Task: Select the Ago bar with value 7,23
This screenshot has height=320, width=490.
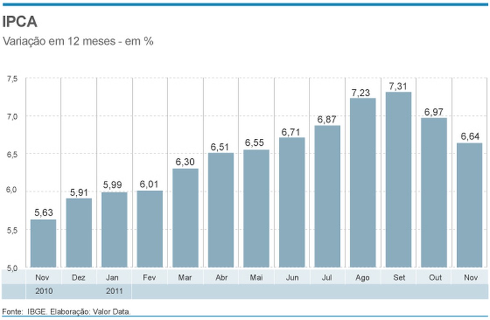Action: click(363, 184)
